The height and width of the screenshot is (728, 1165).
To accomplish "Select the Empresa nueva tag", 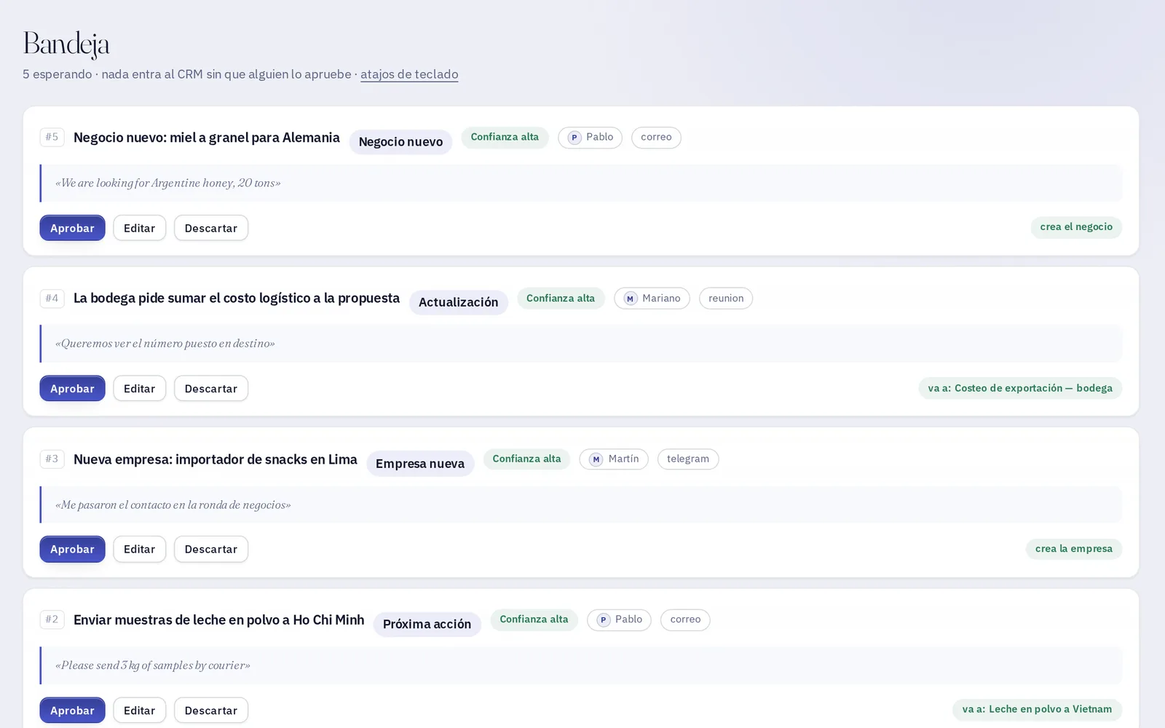I will point(420,464).
